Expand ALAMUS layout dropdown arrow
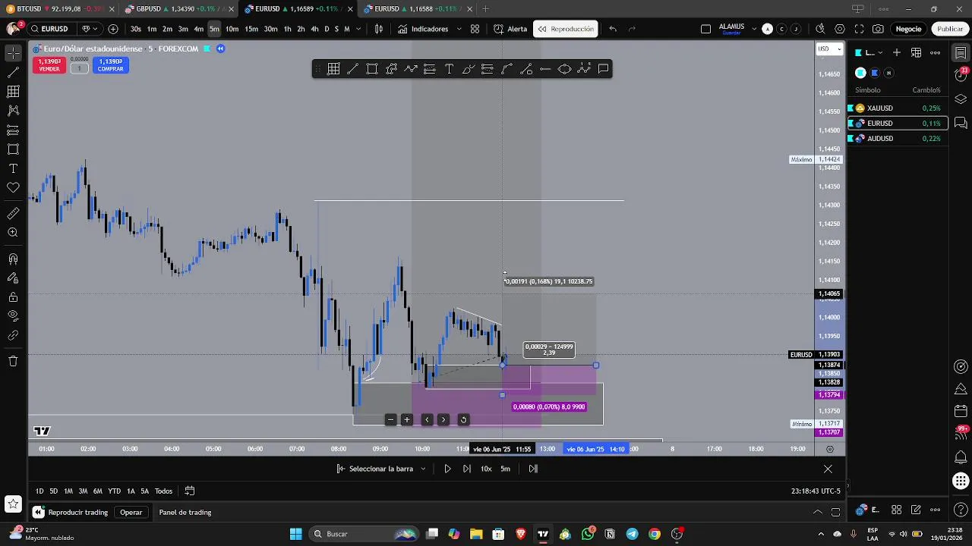The image size is (972, 546). [753, 29]
